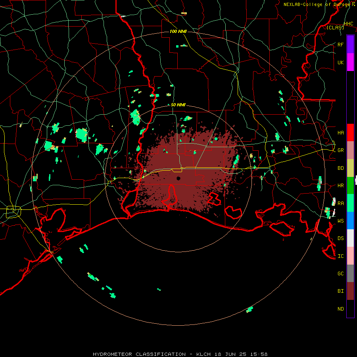The width and height of the screenshot is (357, 357).
Task: Click the WS legend label
Action: pos(341,221)
